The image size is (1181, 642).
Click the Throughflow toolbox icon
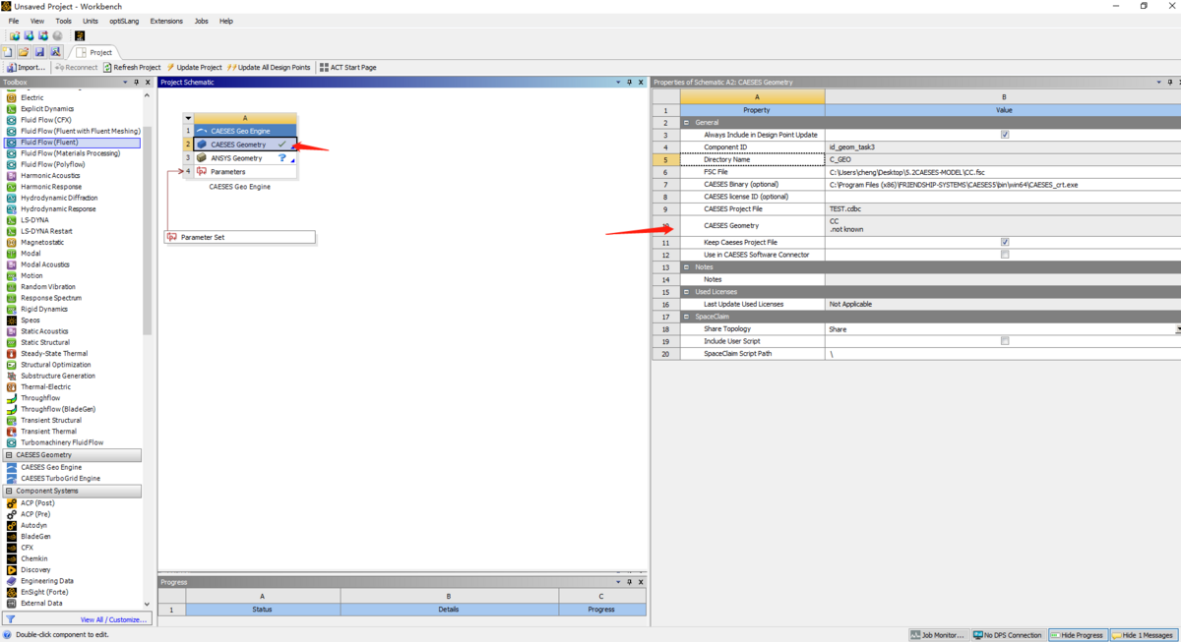[x=12, y=398]
